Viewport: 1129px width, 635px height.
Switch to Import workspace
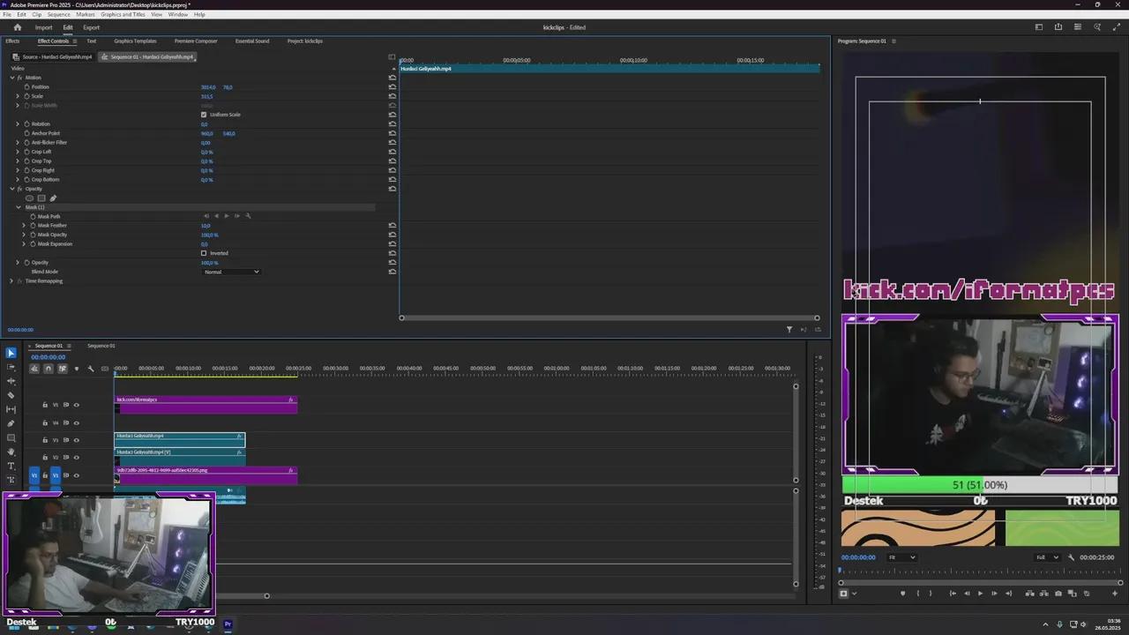43,27
